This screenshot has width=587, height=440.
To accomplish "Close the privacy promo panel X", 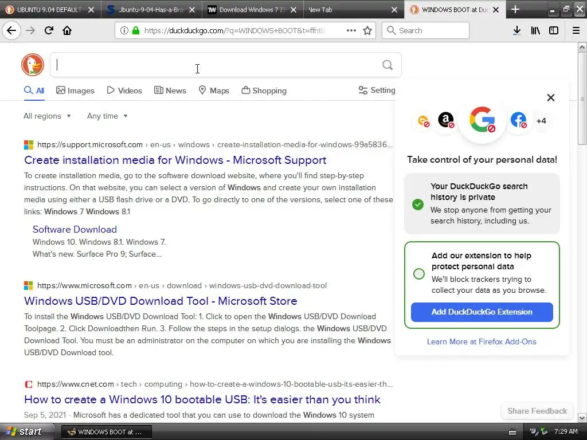I will point(551,97).
